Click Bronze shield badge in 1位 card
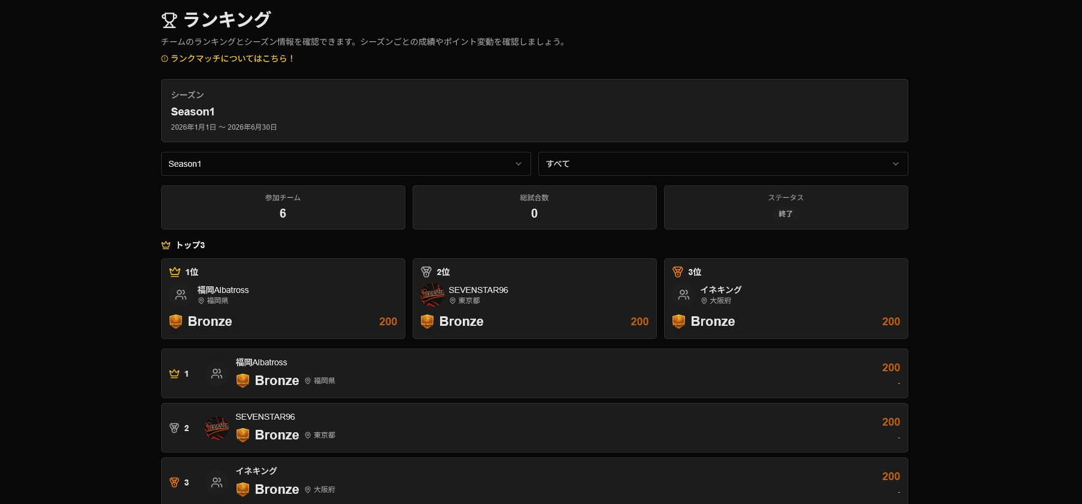This screenshot has height=504, width=1082. [175, 322]
